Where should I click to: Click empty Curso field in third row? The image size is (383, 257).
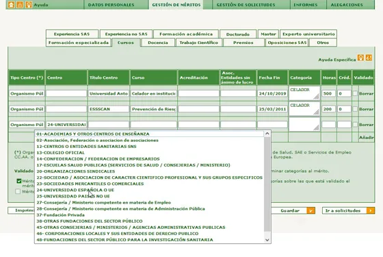tap(154, 125)
